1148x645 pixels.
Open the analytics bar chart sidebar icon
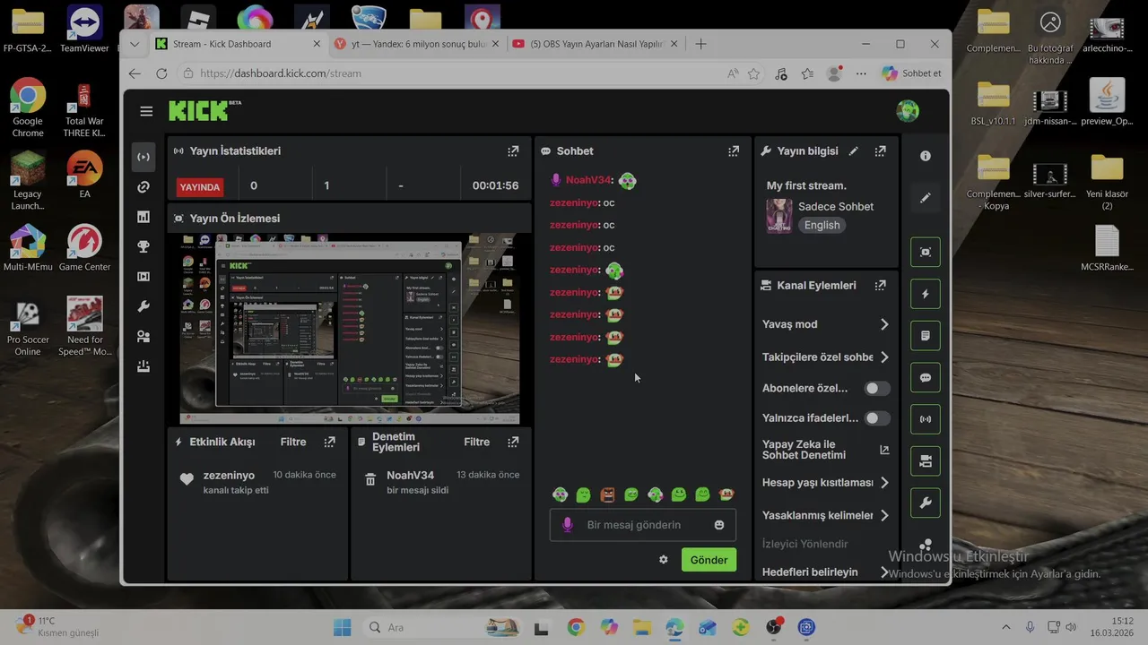(143, 217)
